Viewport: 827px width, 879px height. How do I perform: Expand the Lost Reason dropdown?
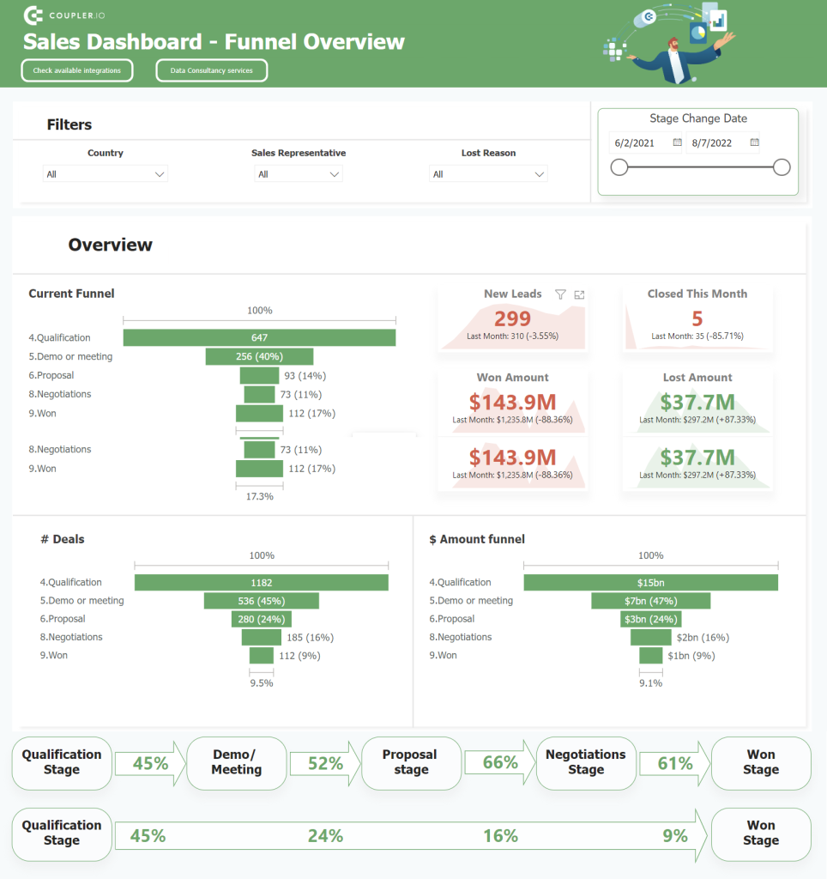point(488,174)
